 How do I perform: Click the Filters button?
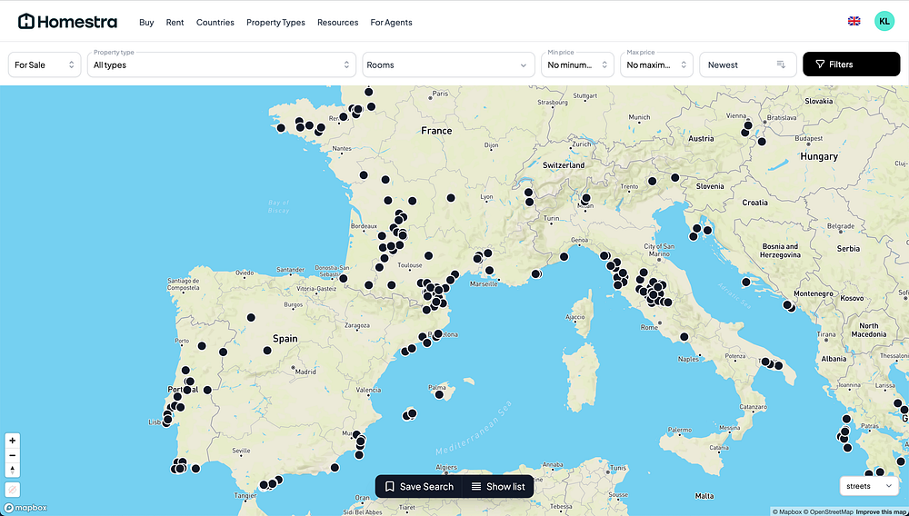click(x=851, y=64)
